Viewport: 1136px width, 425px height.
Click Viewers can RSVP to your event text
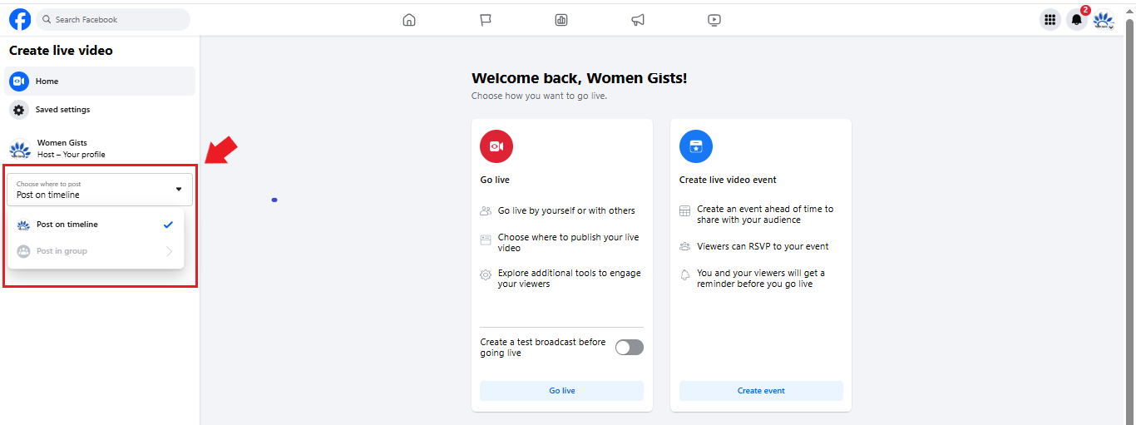763,246
